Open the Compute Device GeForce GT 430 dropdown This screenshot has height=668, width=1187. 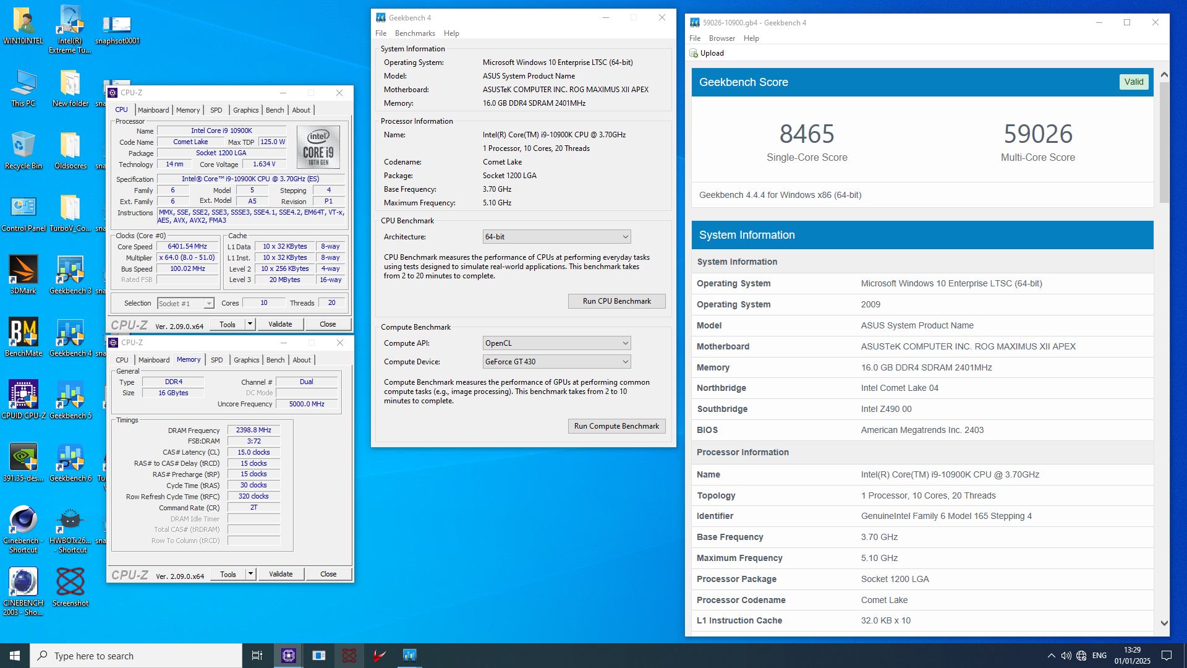(556, 362)
